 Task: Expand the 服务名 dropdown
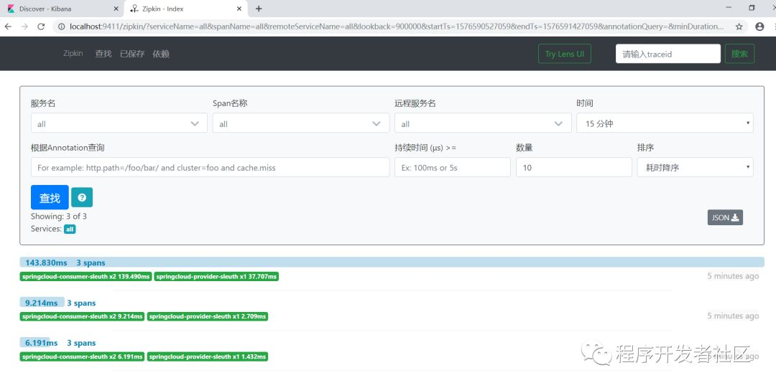point(119,123)
